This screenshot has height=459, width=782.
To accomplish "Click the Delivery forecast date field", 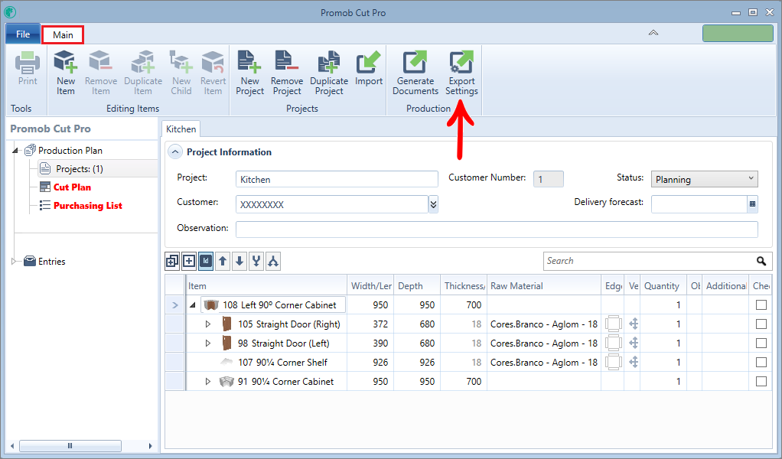I will (x=699, y=203).
